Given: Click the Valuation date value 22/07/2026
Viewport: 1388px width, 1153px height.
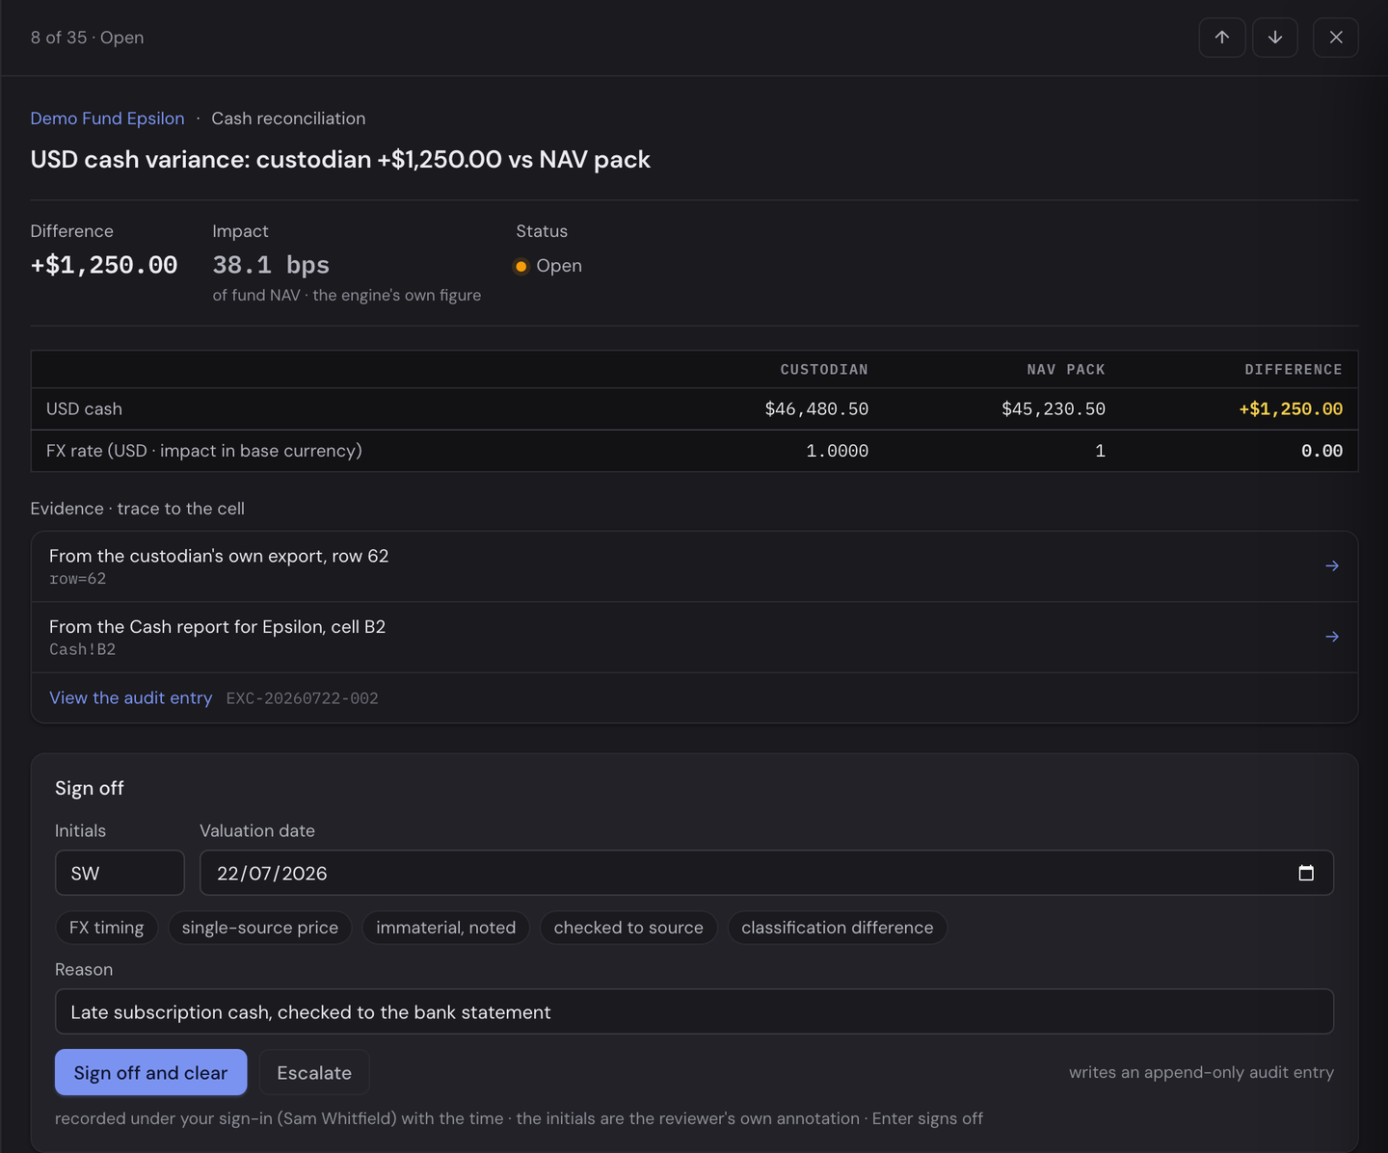Looking at the screenshot, I should coord(272,874).
